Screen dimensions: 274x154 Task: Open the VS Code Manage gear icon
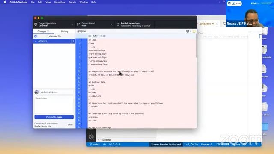tap(91, 137)
